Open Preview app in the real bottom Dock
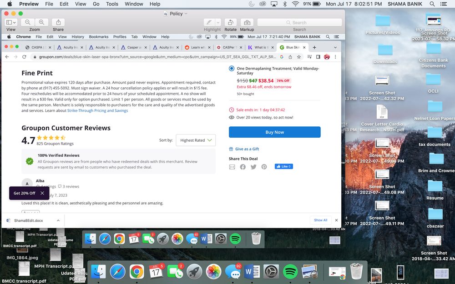This screenshot has height=284, width=455. click(309, 272)
